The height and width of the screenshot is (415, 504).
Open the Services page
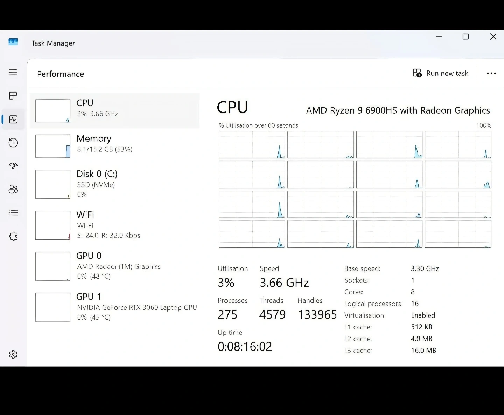coord(13,236)
